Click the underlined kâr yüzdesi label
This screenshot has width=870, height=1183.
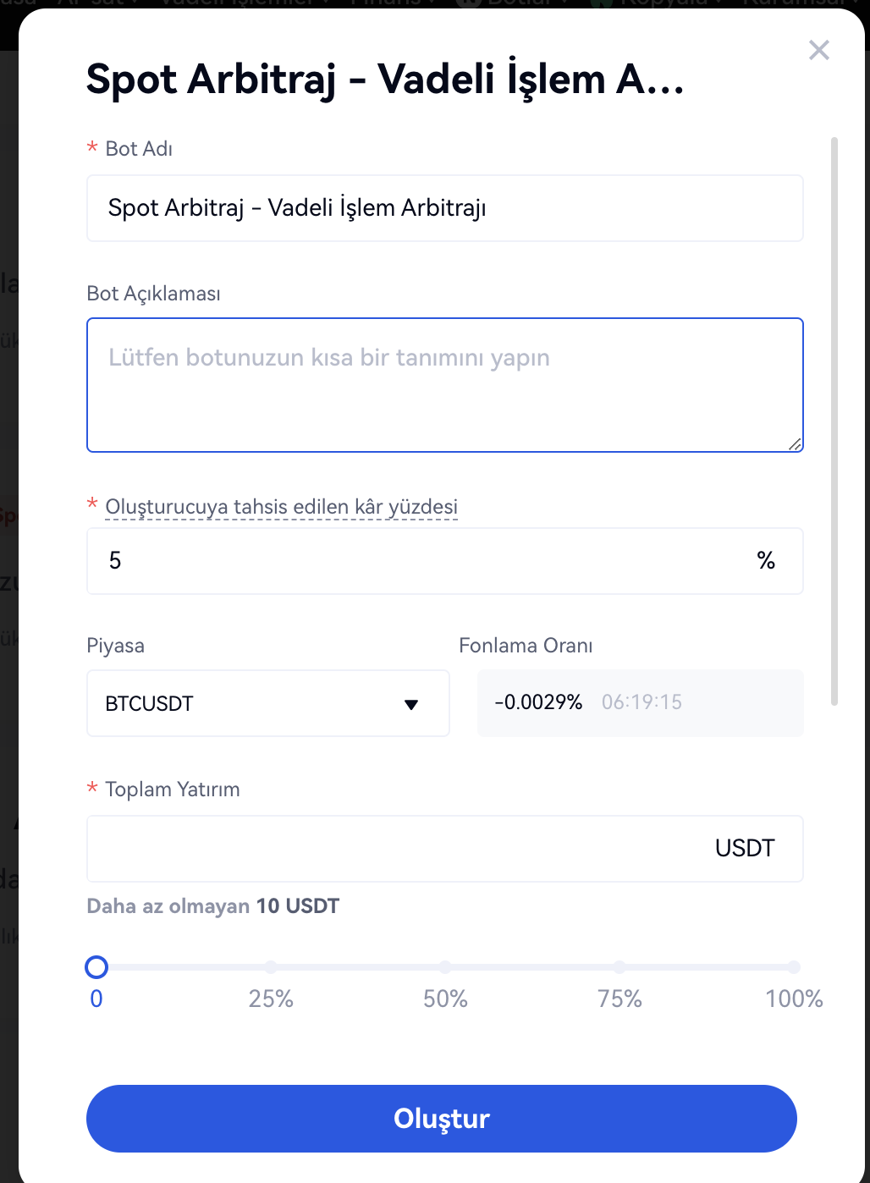tap(281, 507)
